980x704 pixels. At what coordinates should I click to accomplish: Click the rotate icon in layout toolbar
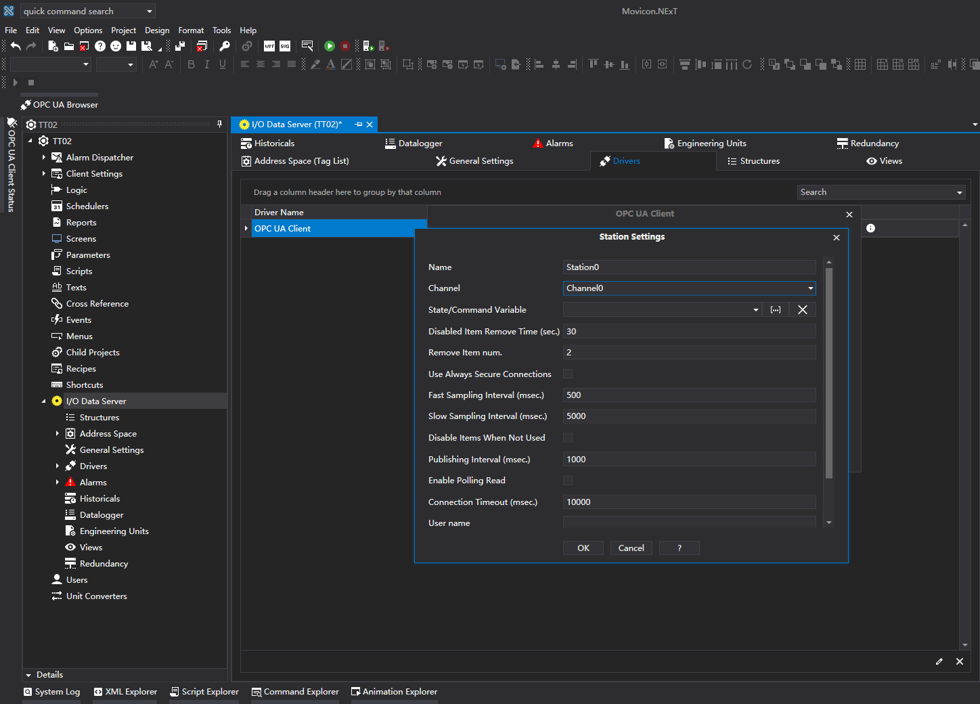click(x=747, y=64)
